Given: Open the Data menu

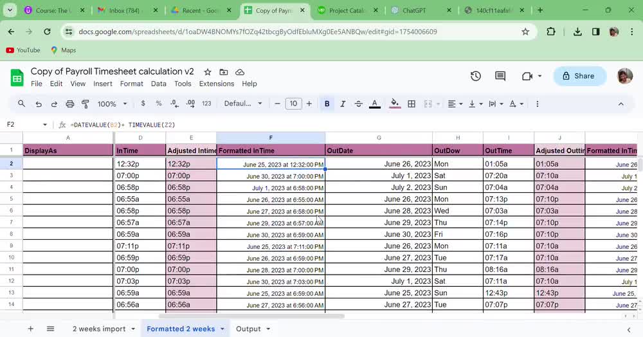Looking at the screenshot, I should click(x=159, y=84).
